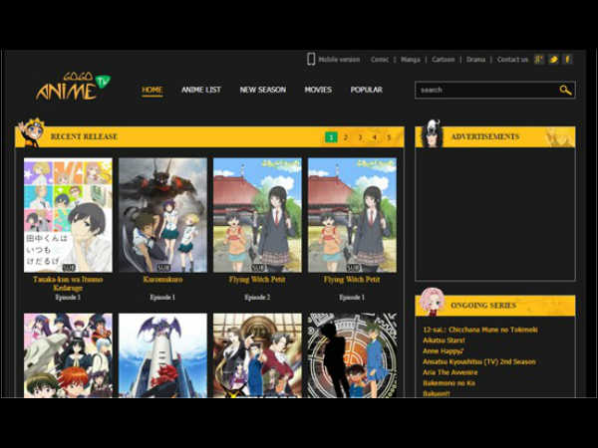
Task: Click Episode 2 text under Flying Witch Petit
Action: 257,297
